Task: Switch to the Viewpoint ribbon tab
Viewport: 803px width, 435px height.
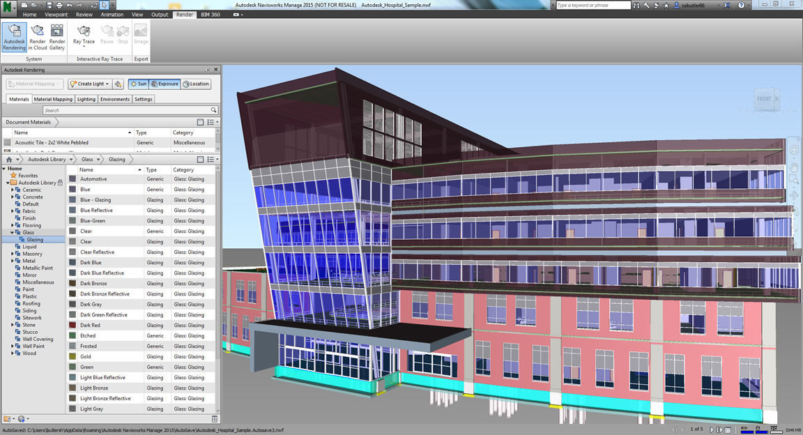Action: pos(55,14)
